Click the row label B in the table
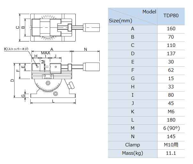This screenshot has height=164, width=193. point(133,37)
